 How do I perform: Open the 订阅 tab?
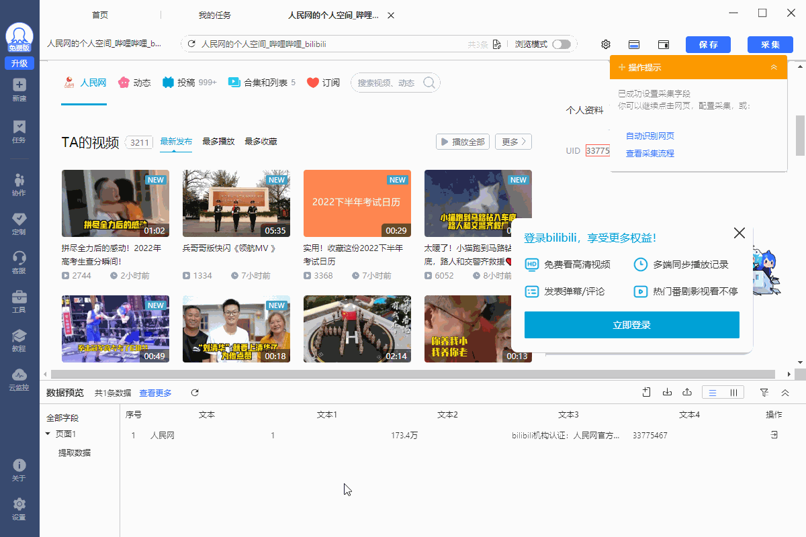click(323, 83)
